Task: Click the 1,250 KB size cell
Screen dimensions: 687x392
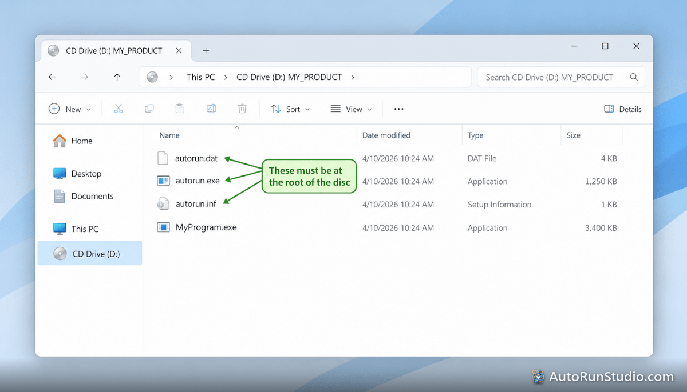Action: 601,181
